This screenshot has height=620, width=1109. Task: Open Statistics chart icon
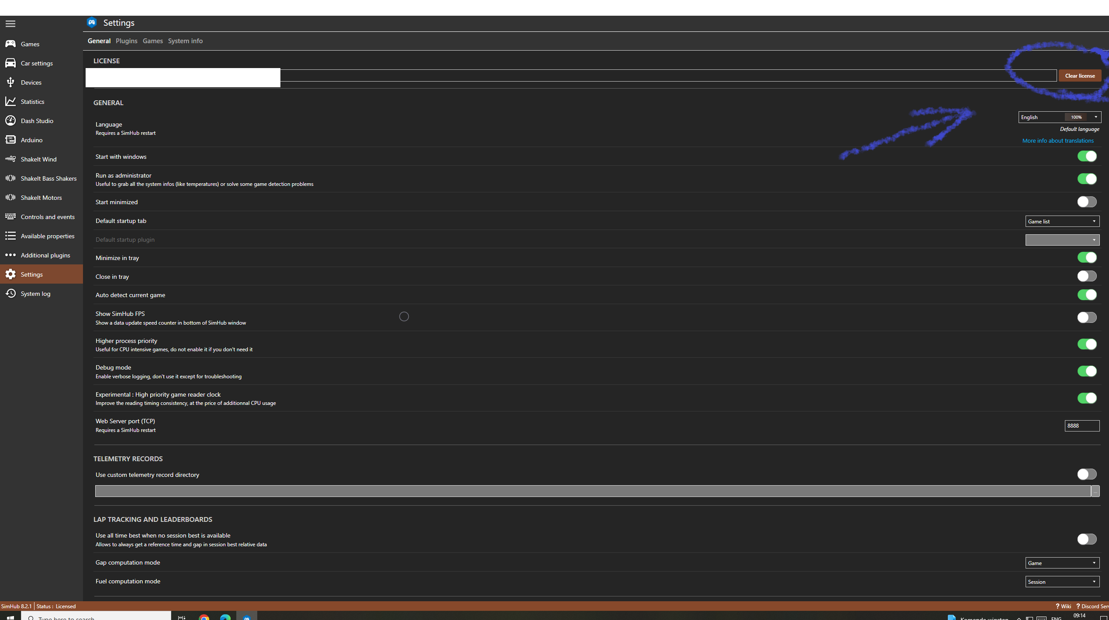pyautogui.click(x=10, y=102)
